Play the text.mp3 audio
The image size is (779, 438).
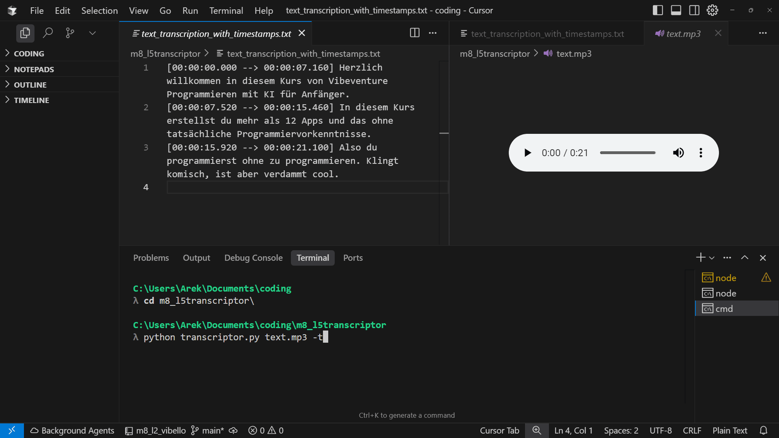(x=527, y=153)
